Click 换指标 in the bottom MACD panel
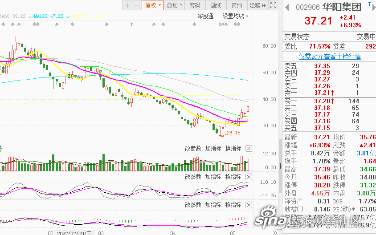Image resolution: width=376 pixels, height=235 pixels. coord(233,205)
